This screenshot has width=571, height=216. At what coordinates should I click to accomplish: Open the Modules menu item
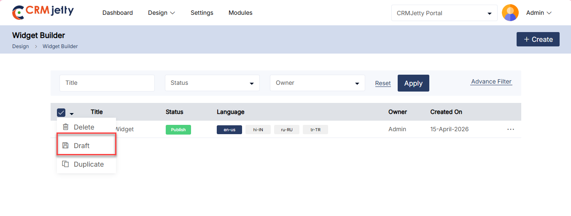240,13
